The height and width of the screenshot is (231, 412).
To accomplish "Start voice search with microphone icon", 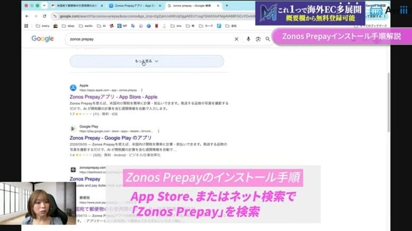I will point(248,39).
